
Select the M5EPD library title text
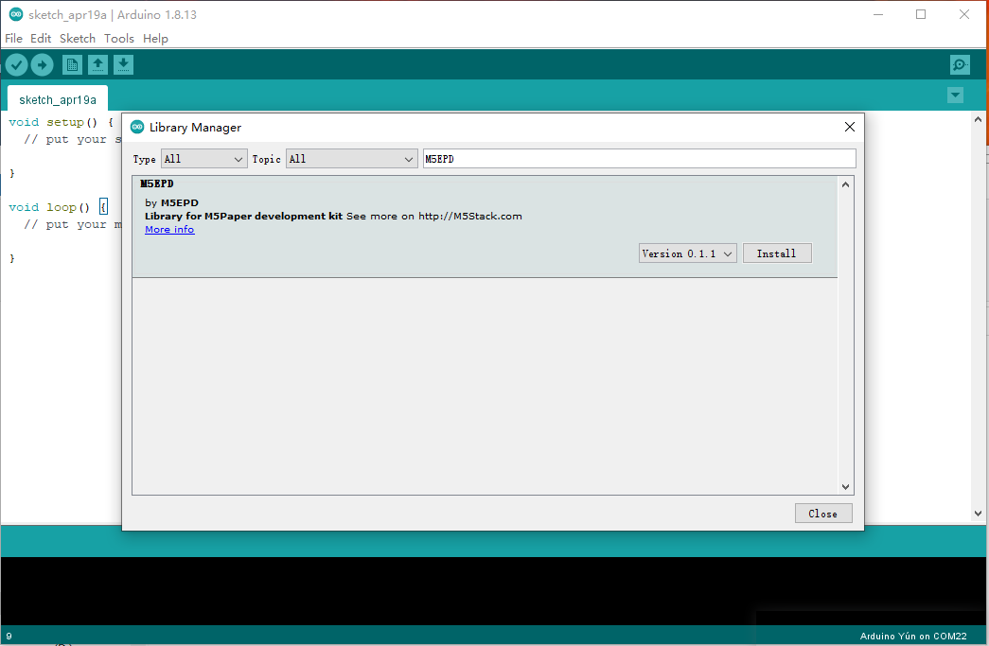click(x=156, y=184)
